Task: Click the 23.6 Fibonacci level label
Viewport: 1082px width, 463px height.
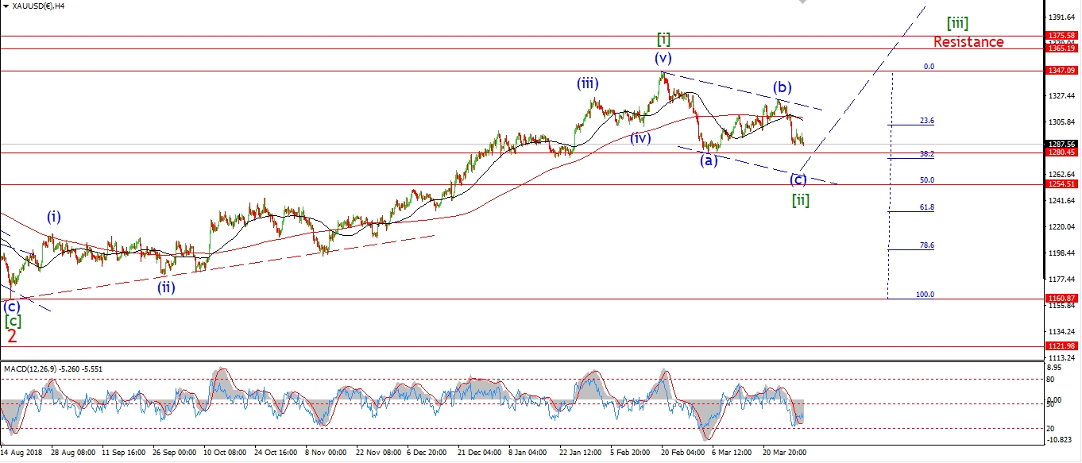Action: (926, 122)
